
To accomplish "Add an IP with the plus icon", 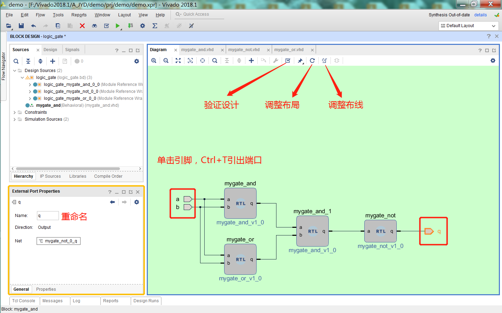I will (x=251, y=61).
